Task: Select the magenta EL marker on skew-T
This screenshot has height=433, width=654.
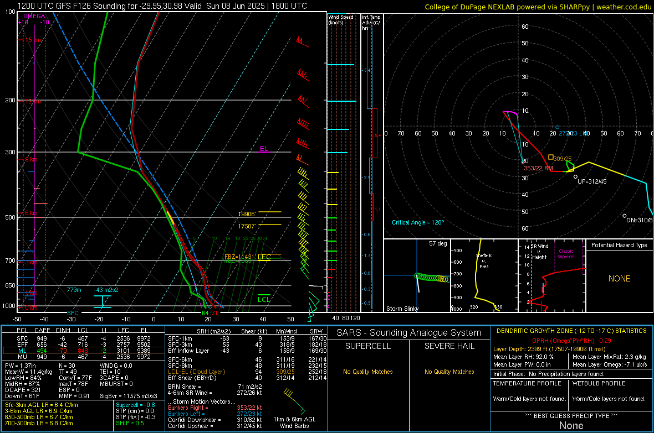Action: pos(264,149)
